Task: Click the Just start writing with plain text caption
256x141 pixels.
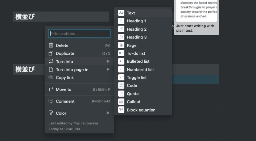Action: (x=195, y=28)
